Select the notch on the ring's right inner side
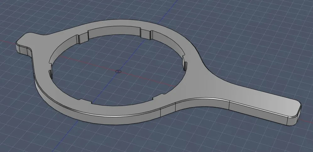 [185, 66]
